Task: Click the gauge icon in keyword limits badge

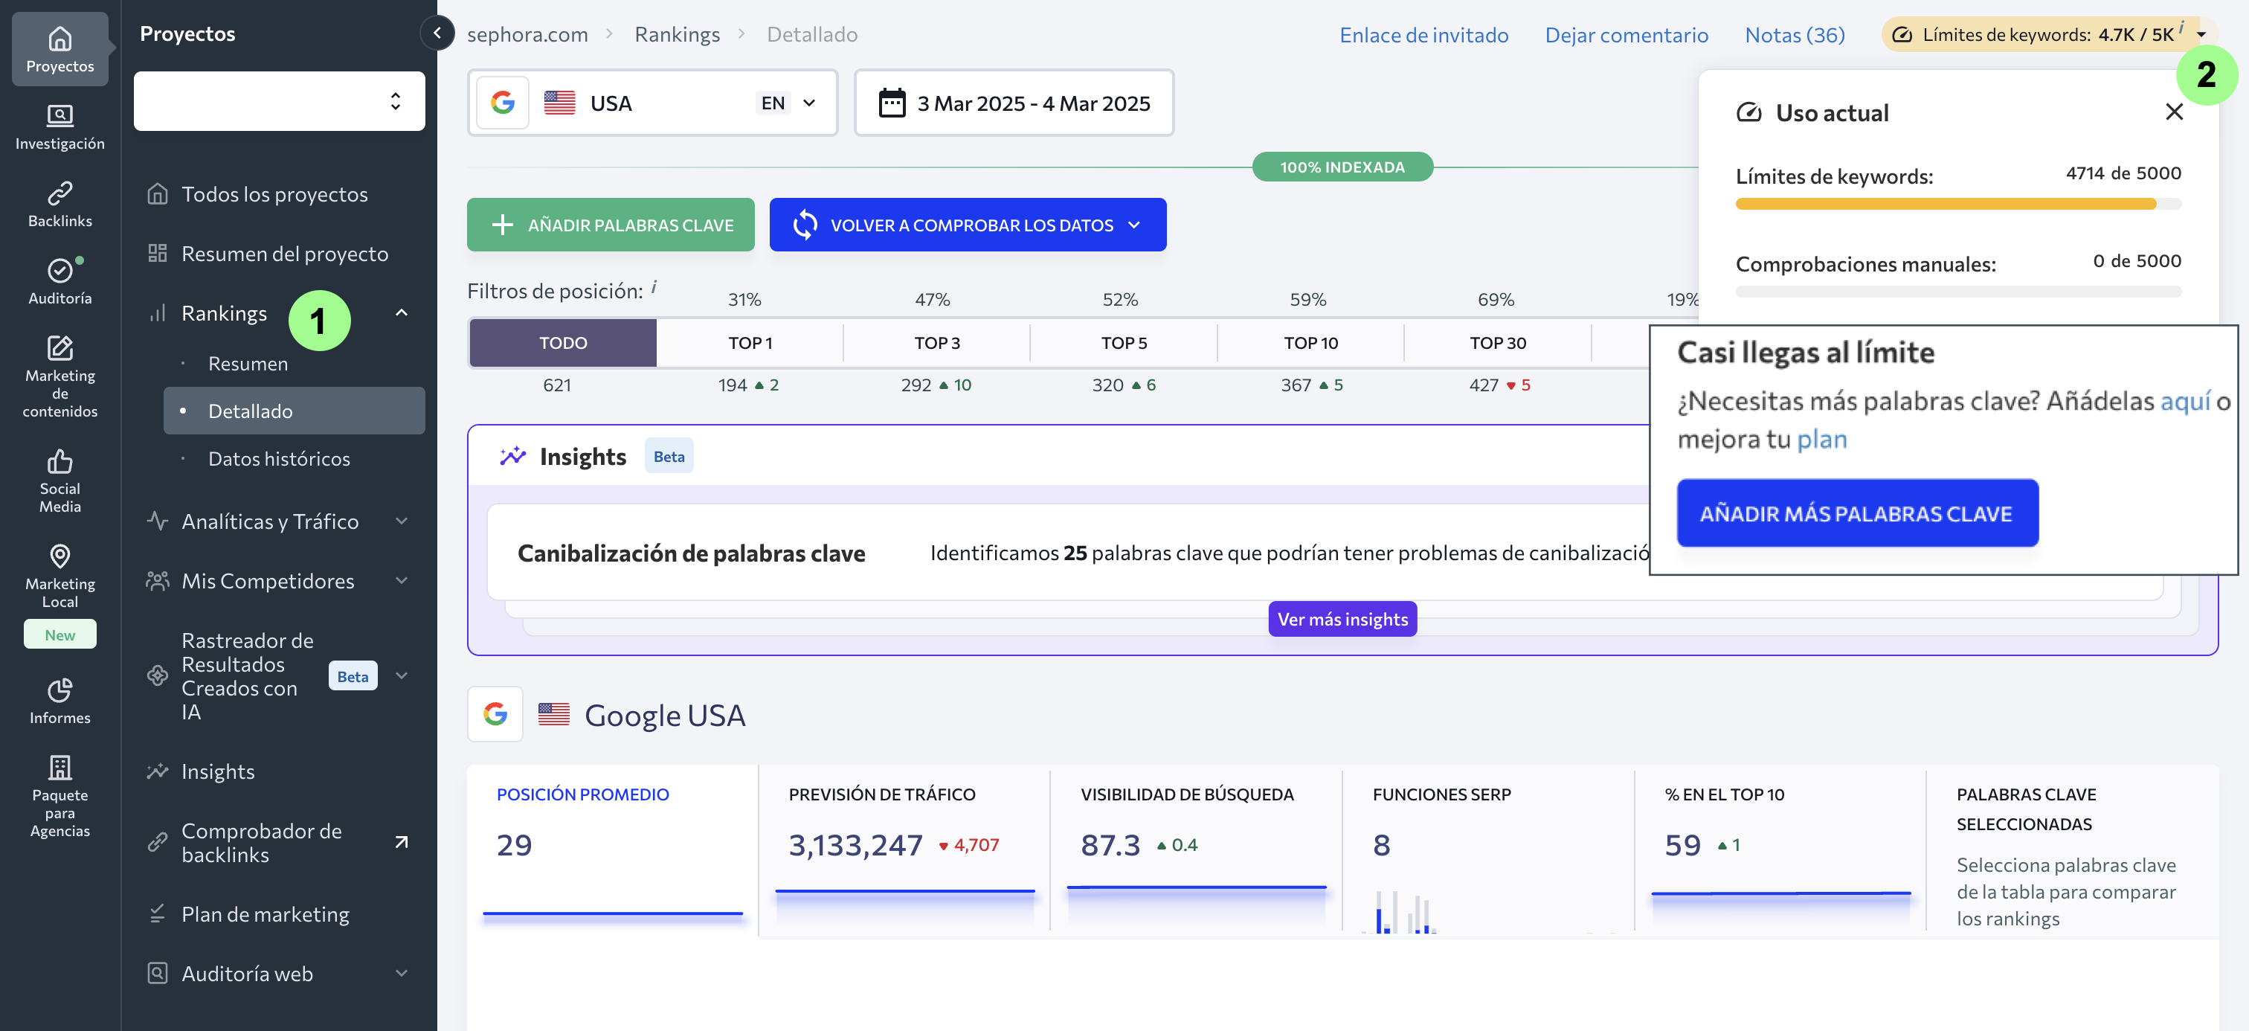Action: [1902, 35]
